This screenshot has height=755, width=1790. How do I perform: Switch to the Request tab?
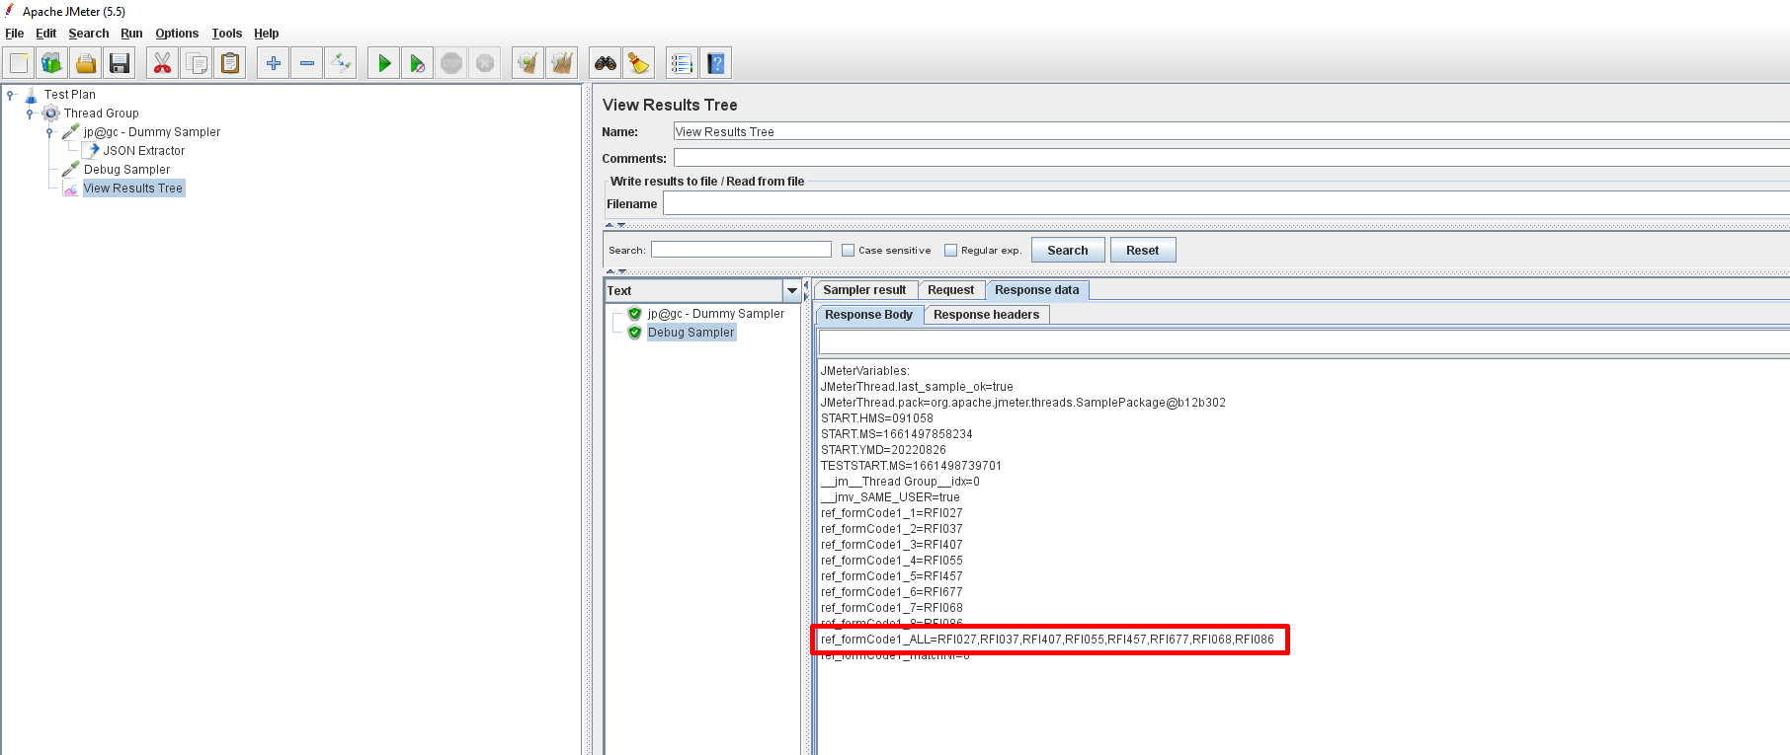click(950, 290)
